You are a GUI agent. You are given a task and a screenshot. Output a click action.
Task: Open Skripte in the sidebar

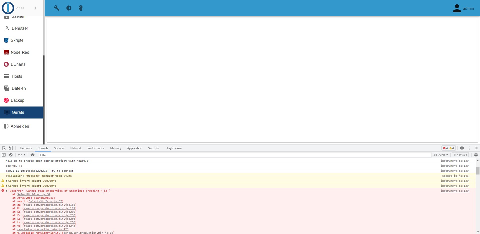(22, 40)
